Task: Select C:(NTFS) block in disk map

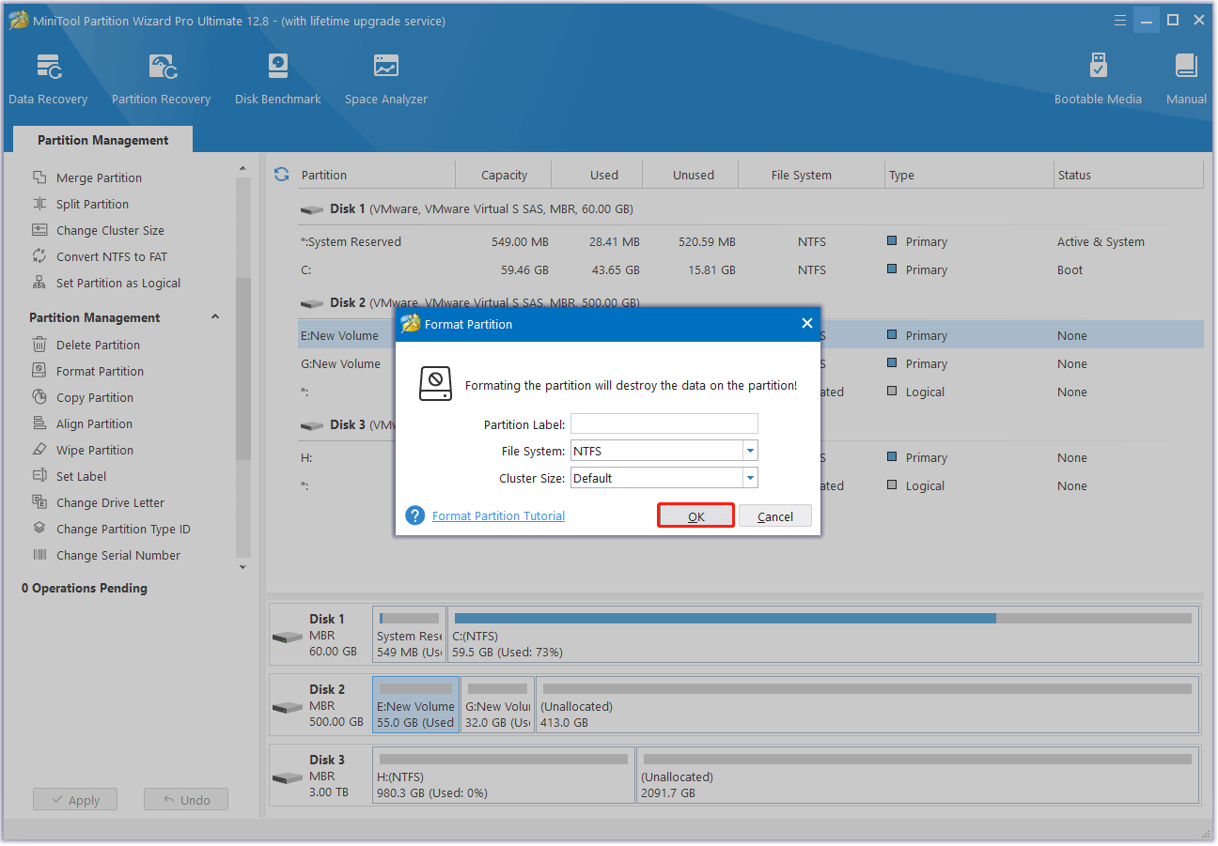Action: tap(823, 635)
